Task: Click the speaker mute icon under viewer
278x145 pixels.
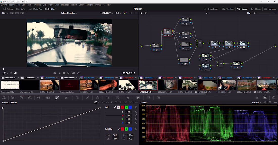Action: pyautogui.click(x=16, y=73)
